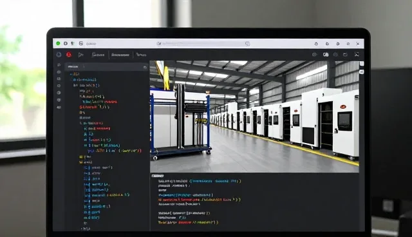Click the small icon at the code panel header's right
The width and height of the screenshot is (412, 237).
(x=145, y=67)
